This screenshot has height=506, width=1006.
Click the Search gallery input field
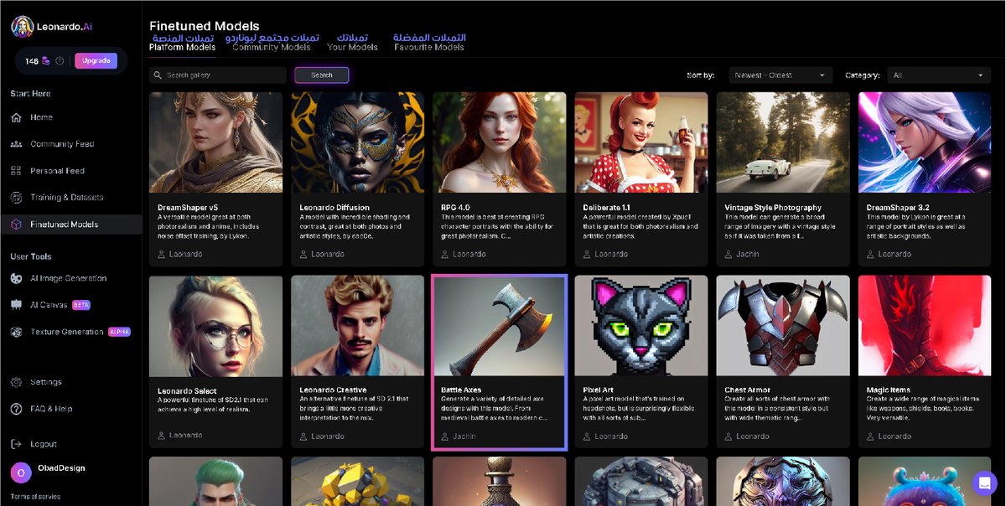218,75
